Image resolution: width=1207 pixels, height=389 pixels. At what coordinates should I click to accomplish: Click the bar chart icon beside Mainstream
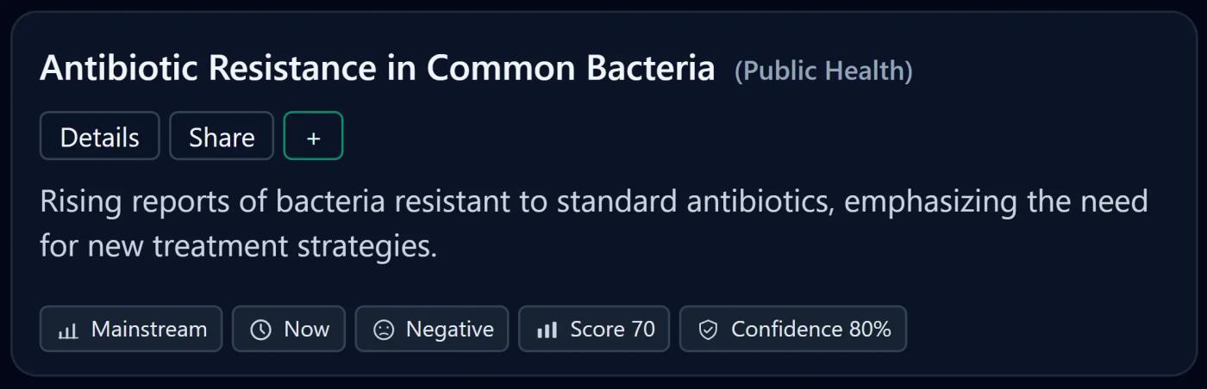pos(68,330)
